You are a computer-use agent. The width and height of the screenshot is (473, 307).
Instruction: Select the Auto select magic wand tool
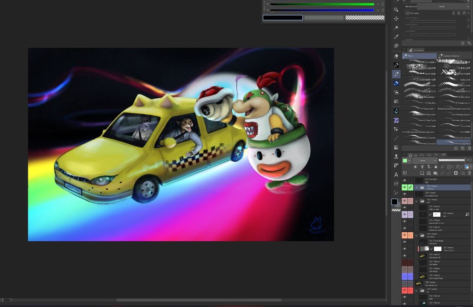click(396, 27)
